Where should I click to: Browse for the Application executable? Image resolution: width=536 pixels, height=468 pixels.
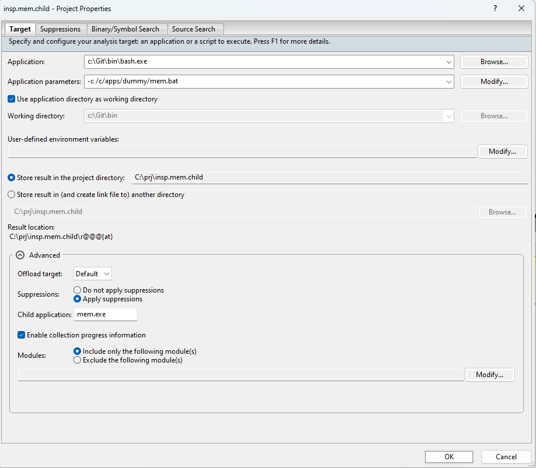(x=494, y=62)
